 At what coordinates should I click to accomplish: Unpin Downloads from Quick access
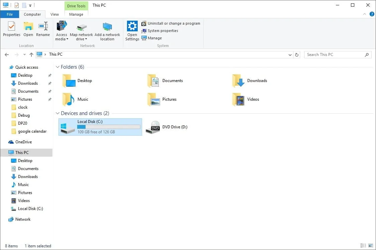click(49, 83)
